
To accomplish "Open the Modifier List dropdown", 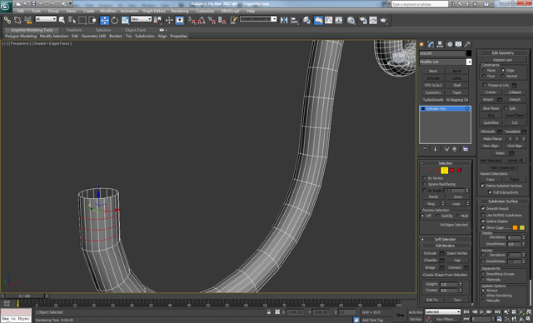I will pyautogui.click(x=446, y=62).
